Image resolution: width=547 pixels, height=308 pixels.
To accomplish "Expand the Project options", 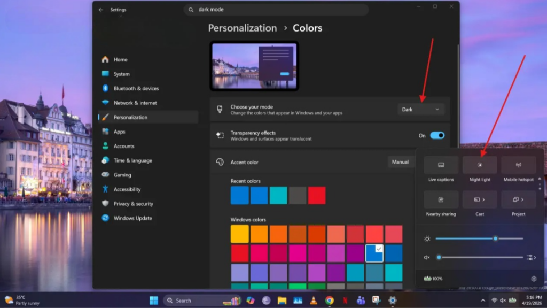I will pyautogui.click(x=518, y=199).
